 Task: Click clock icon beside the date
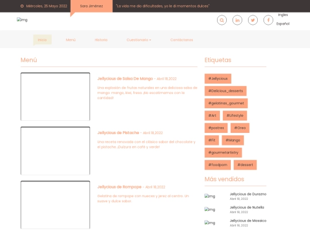(x=22, y=6)
